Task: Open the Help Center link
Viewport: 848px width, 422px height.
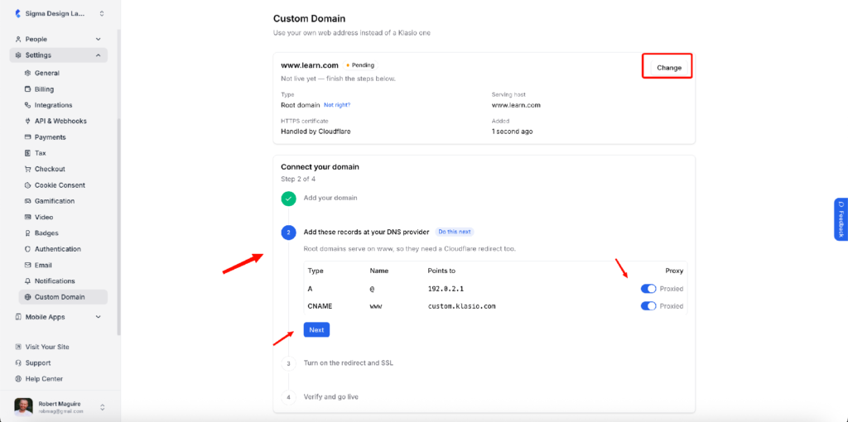Action: point(44,379)
